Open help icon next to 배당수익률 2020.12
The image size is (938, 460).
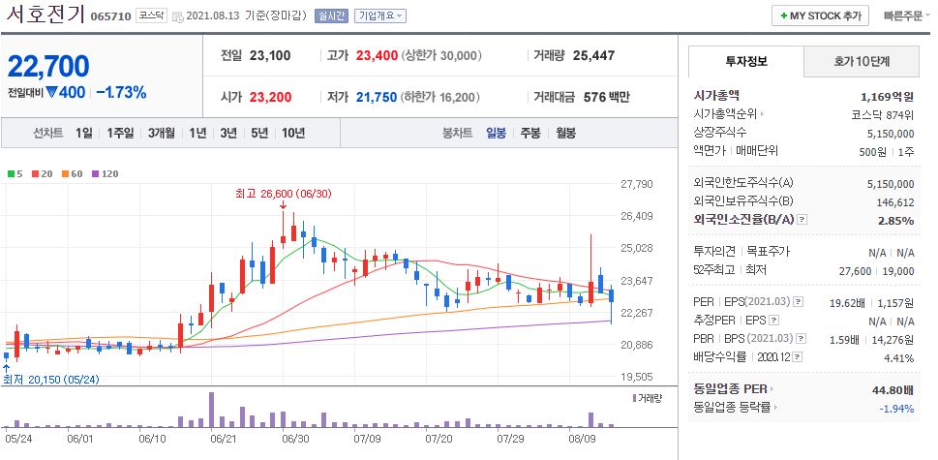[x=798, y=357]
